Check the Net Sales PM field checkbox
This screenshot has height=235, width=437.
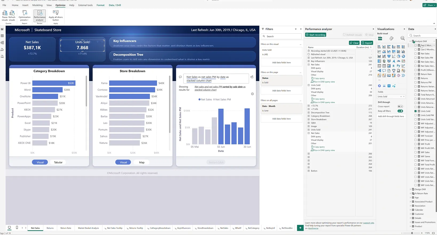(415, 58)
